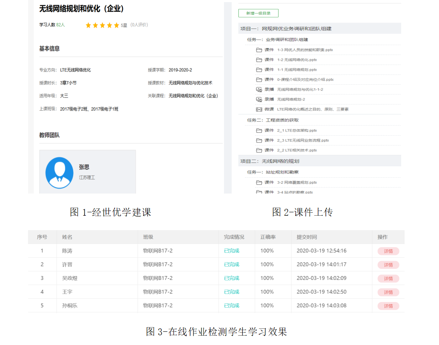Click the 新增一级目录 button
The height and width of the screenshot is (345, 439).
coord(258,13)
